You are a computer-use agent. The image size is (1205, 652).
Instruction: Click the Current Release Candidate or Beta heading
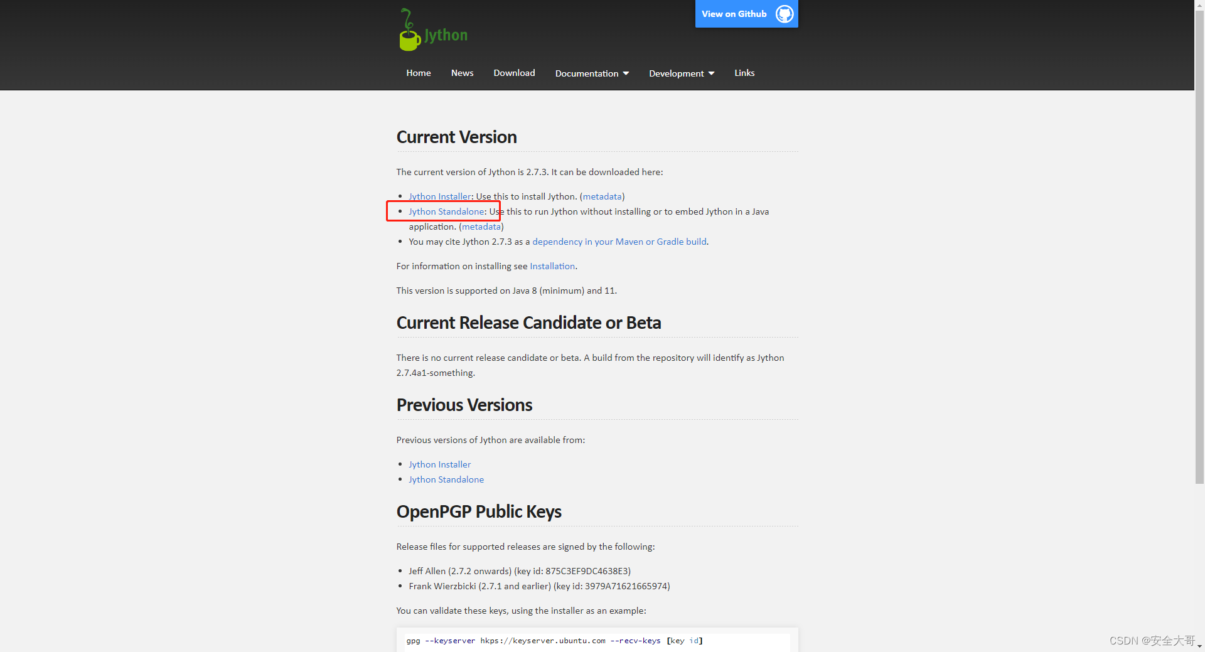pyautogui.click(x=528, y=323)
